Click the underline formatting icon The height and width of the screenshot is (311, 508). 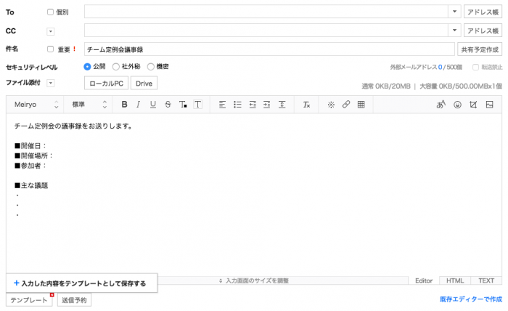click(153, 105)
